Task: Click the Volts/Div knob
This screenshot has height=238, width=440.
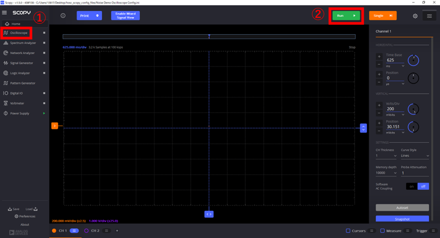Action: (x=413, y=109)
